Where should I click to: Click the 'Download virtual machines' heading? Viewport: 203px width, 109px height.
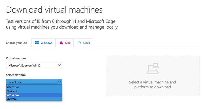click(54, 10)
